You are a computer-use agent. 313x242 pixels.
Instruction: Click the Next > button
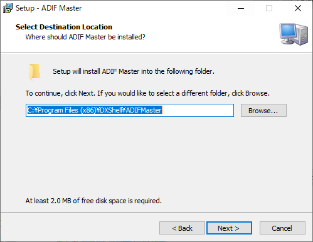(x=229, y=228)
